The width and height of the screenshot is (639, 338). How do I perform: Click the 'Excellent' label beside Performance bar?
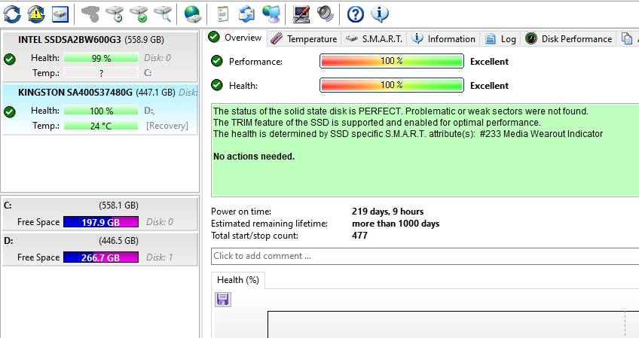[x=489, y=62]
